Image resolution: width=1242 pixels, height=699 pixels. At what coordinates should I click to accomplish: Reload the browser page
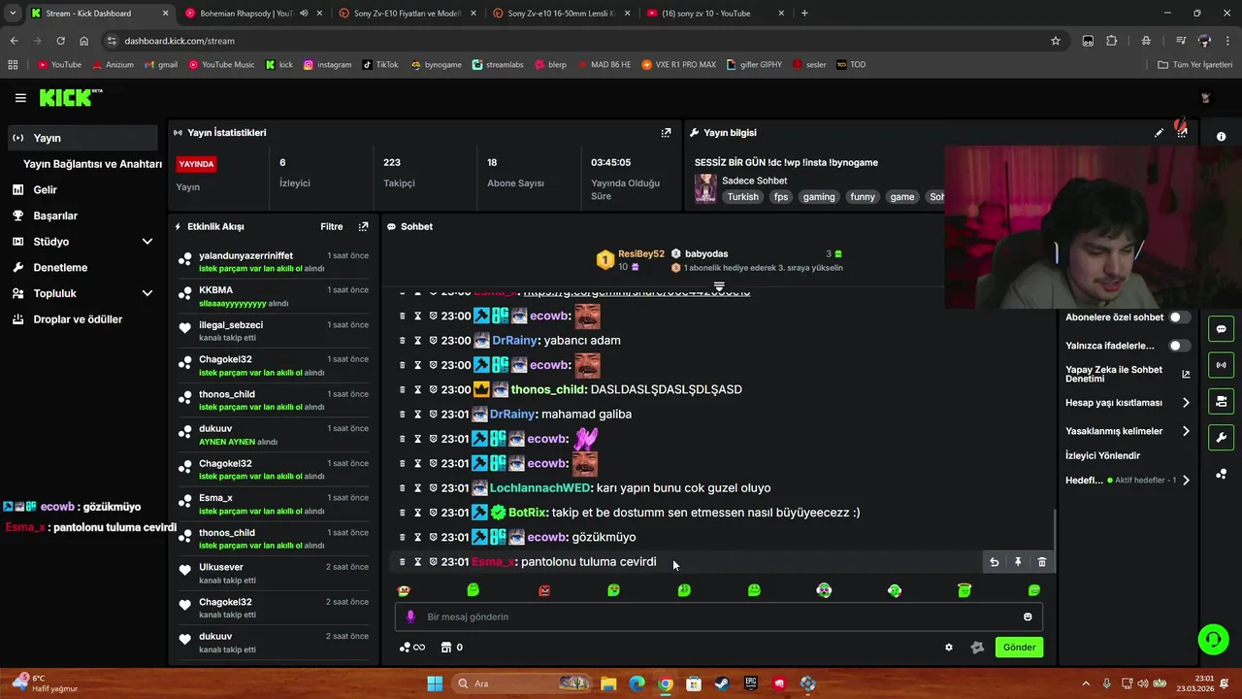60,41
